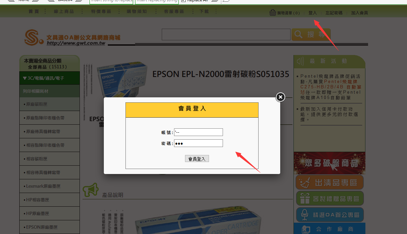Close the 會員登入 popup with the X icon

tap(281, 97)
